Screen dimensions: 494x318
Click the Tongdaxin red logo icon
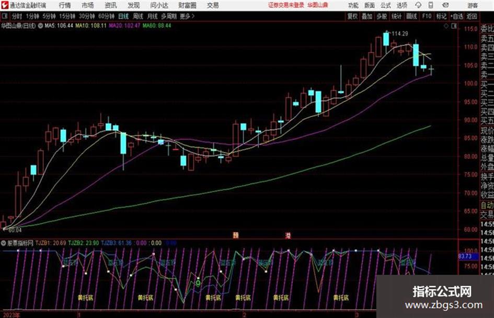coord(4,5)
